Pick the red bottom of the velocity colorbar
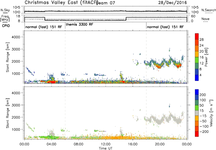 click(197, 134)
